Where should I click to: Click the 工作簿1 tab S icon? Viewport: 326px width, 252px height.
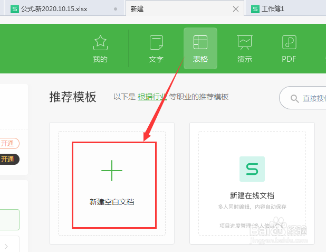coord(255,9)
